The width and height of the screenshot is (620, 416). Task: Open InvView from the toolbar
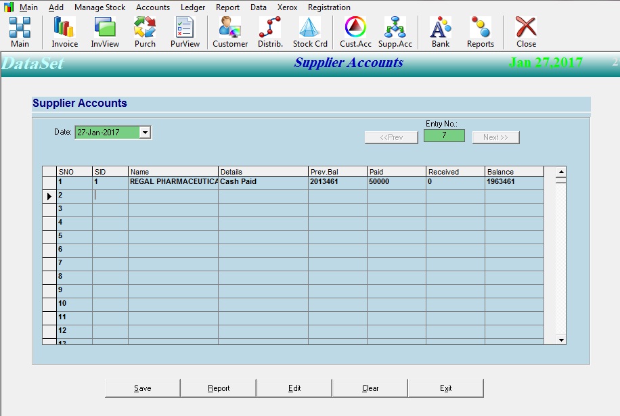tap(105, 32)
